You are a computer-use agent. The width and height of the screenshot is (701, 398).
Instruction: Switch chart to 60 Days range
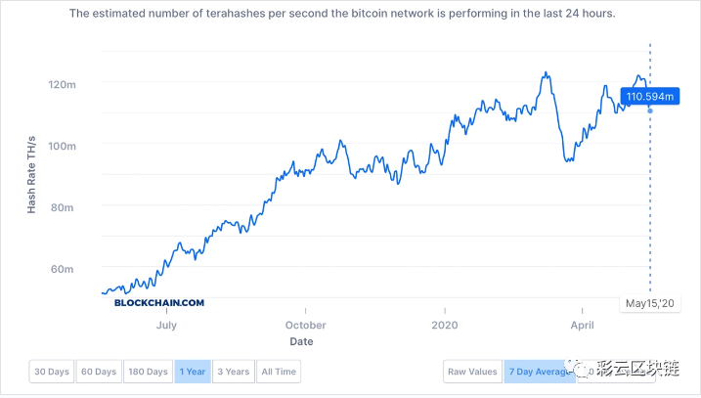[99, 372]
